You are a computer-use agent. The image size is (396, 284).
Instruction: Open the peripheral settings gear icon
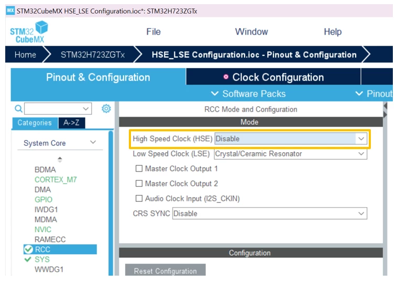pos(106,108)
